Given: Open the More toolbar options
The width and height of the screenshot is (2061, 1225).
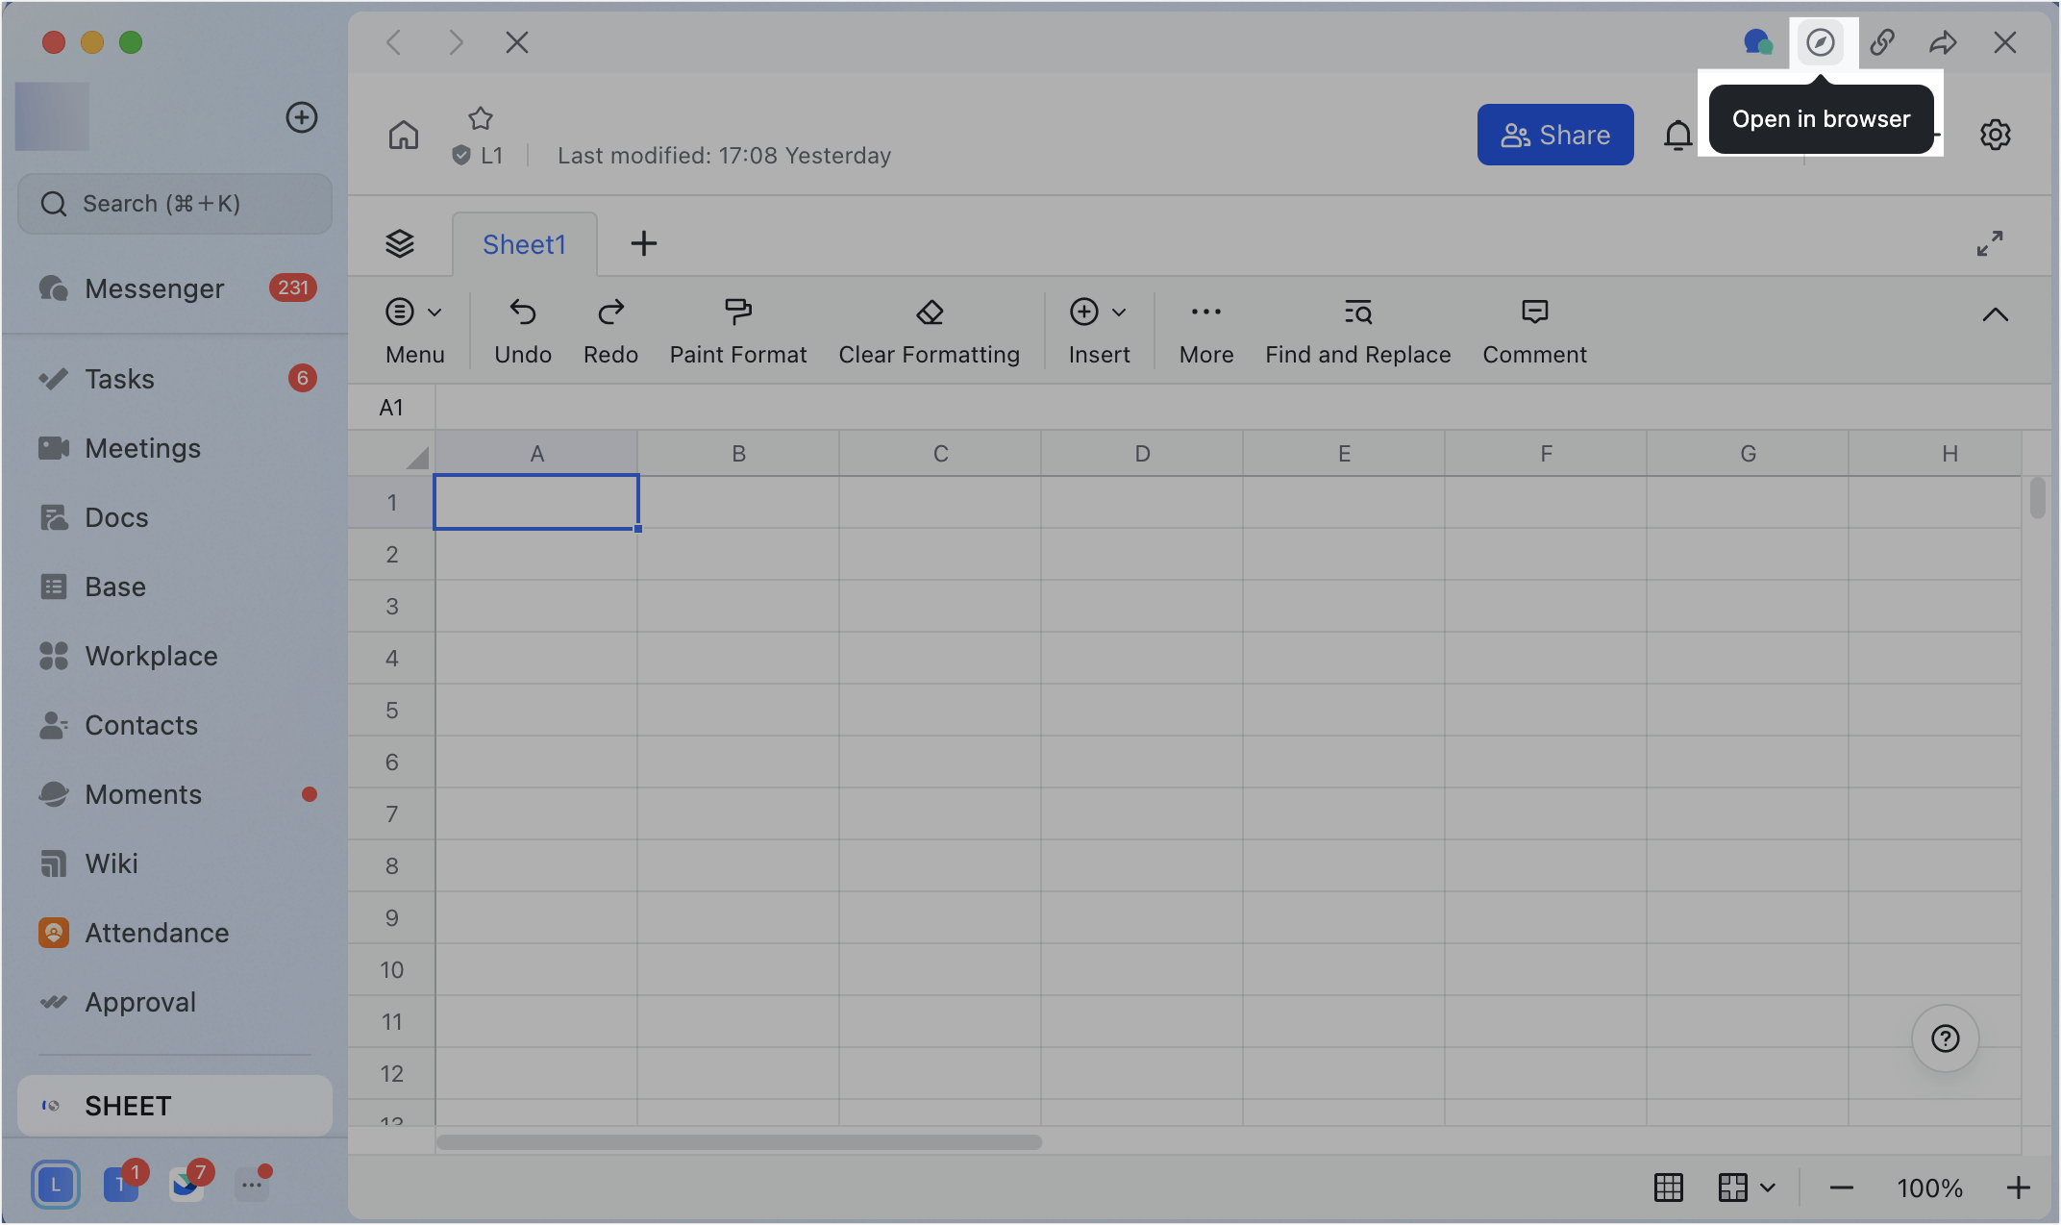Looking at the screenshot, I should (1206, 331).
